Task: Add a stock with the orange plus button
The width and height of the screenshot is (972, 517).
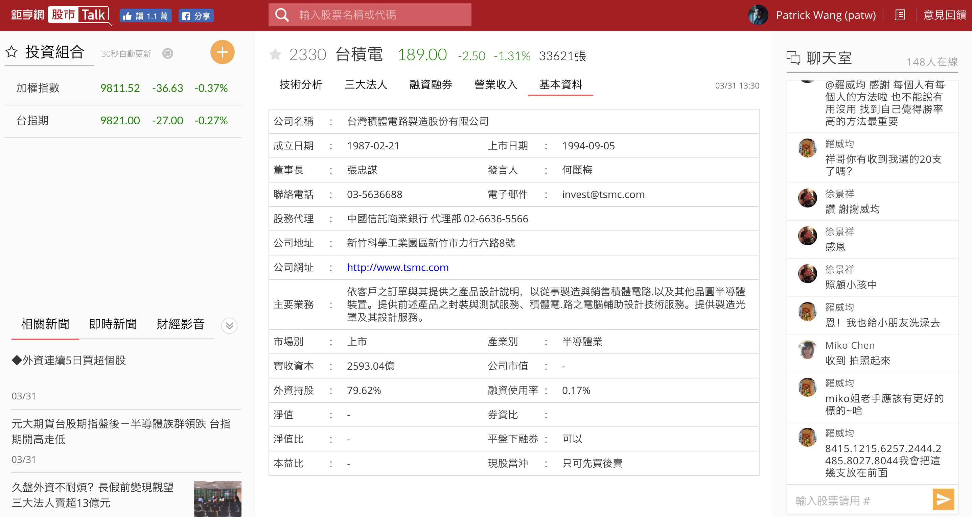Action: click(222, 52)
